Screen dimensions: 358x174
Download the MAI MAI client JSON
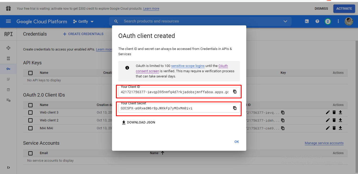(340, 128)
